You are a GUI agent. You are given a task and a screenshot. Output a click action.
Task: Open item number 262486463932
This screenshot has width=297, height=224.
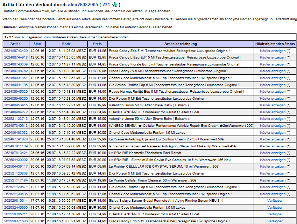click(16, 132)
